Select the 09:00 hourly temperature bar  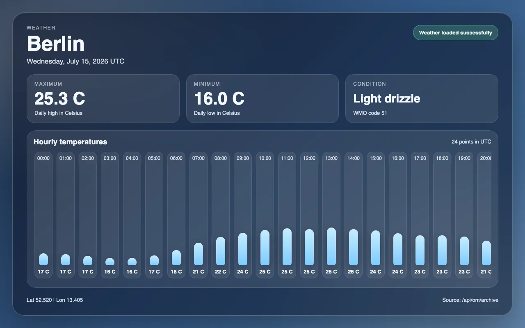[243, 249]
